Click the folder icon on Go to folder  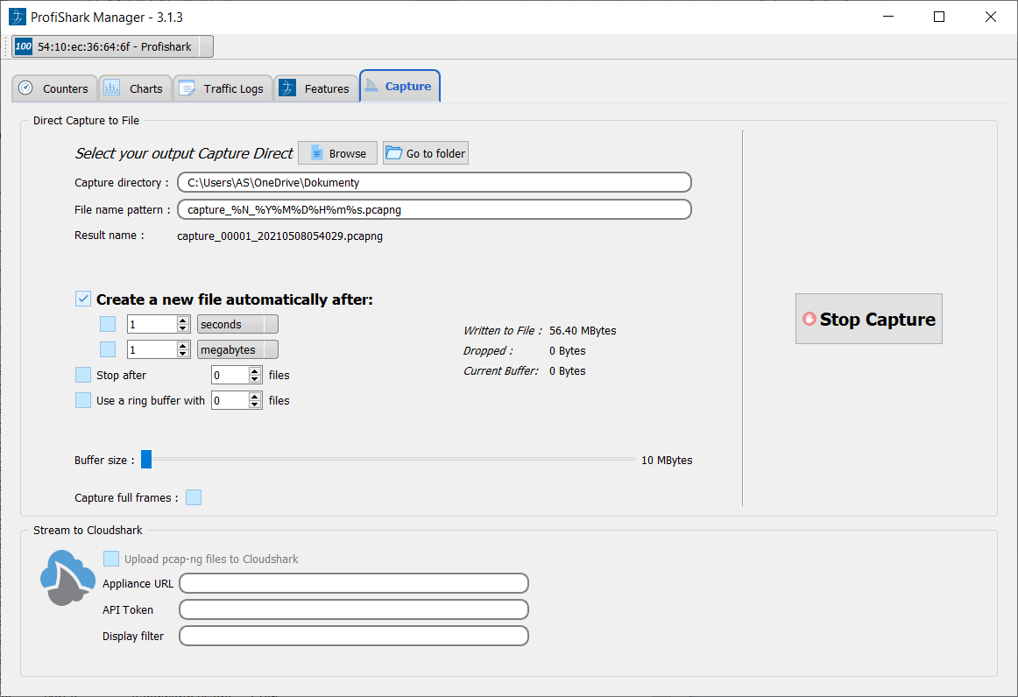393,153
